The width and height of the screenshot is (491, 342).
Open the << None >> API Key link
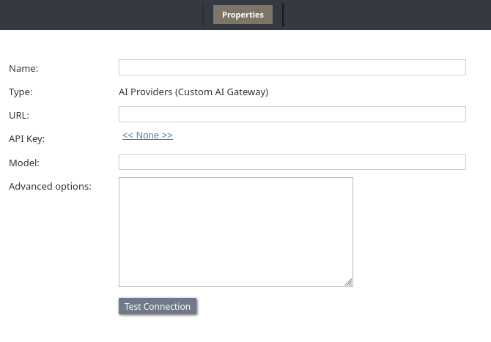[147, 135]
